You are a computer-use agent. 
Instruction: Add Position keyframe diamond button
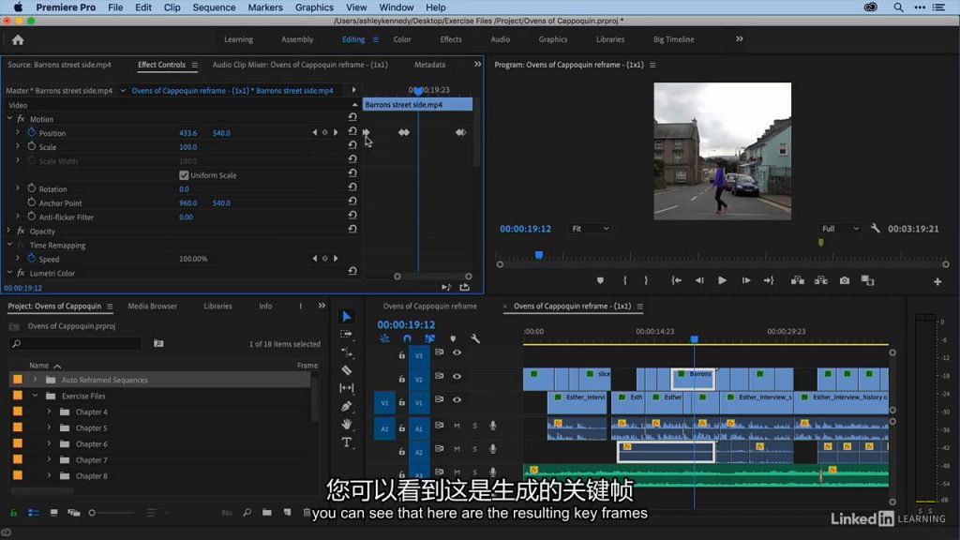325,132
